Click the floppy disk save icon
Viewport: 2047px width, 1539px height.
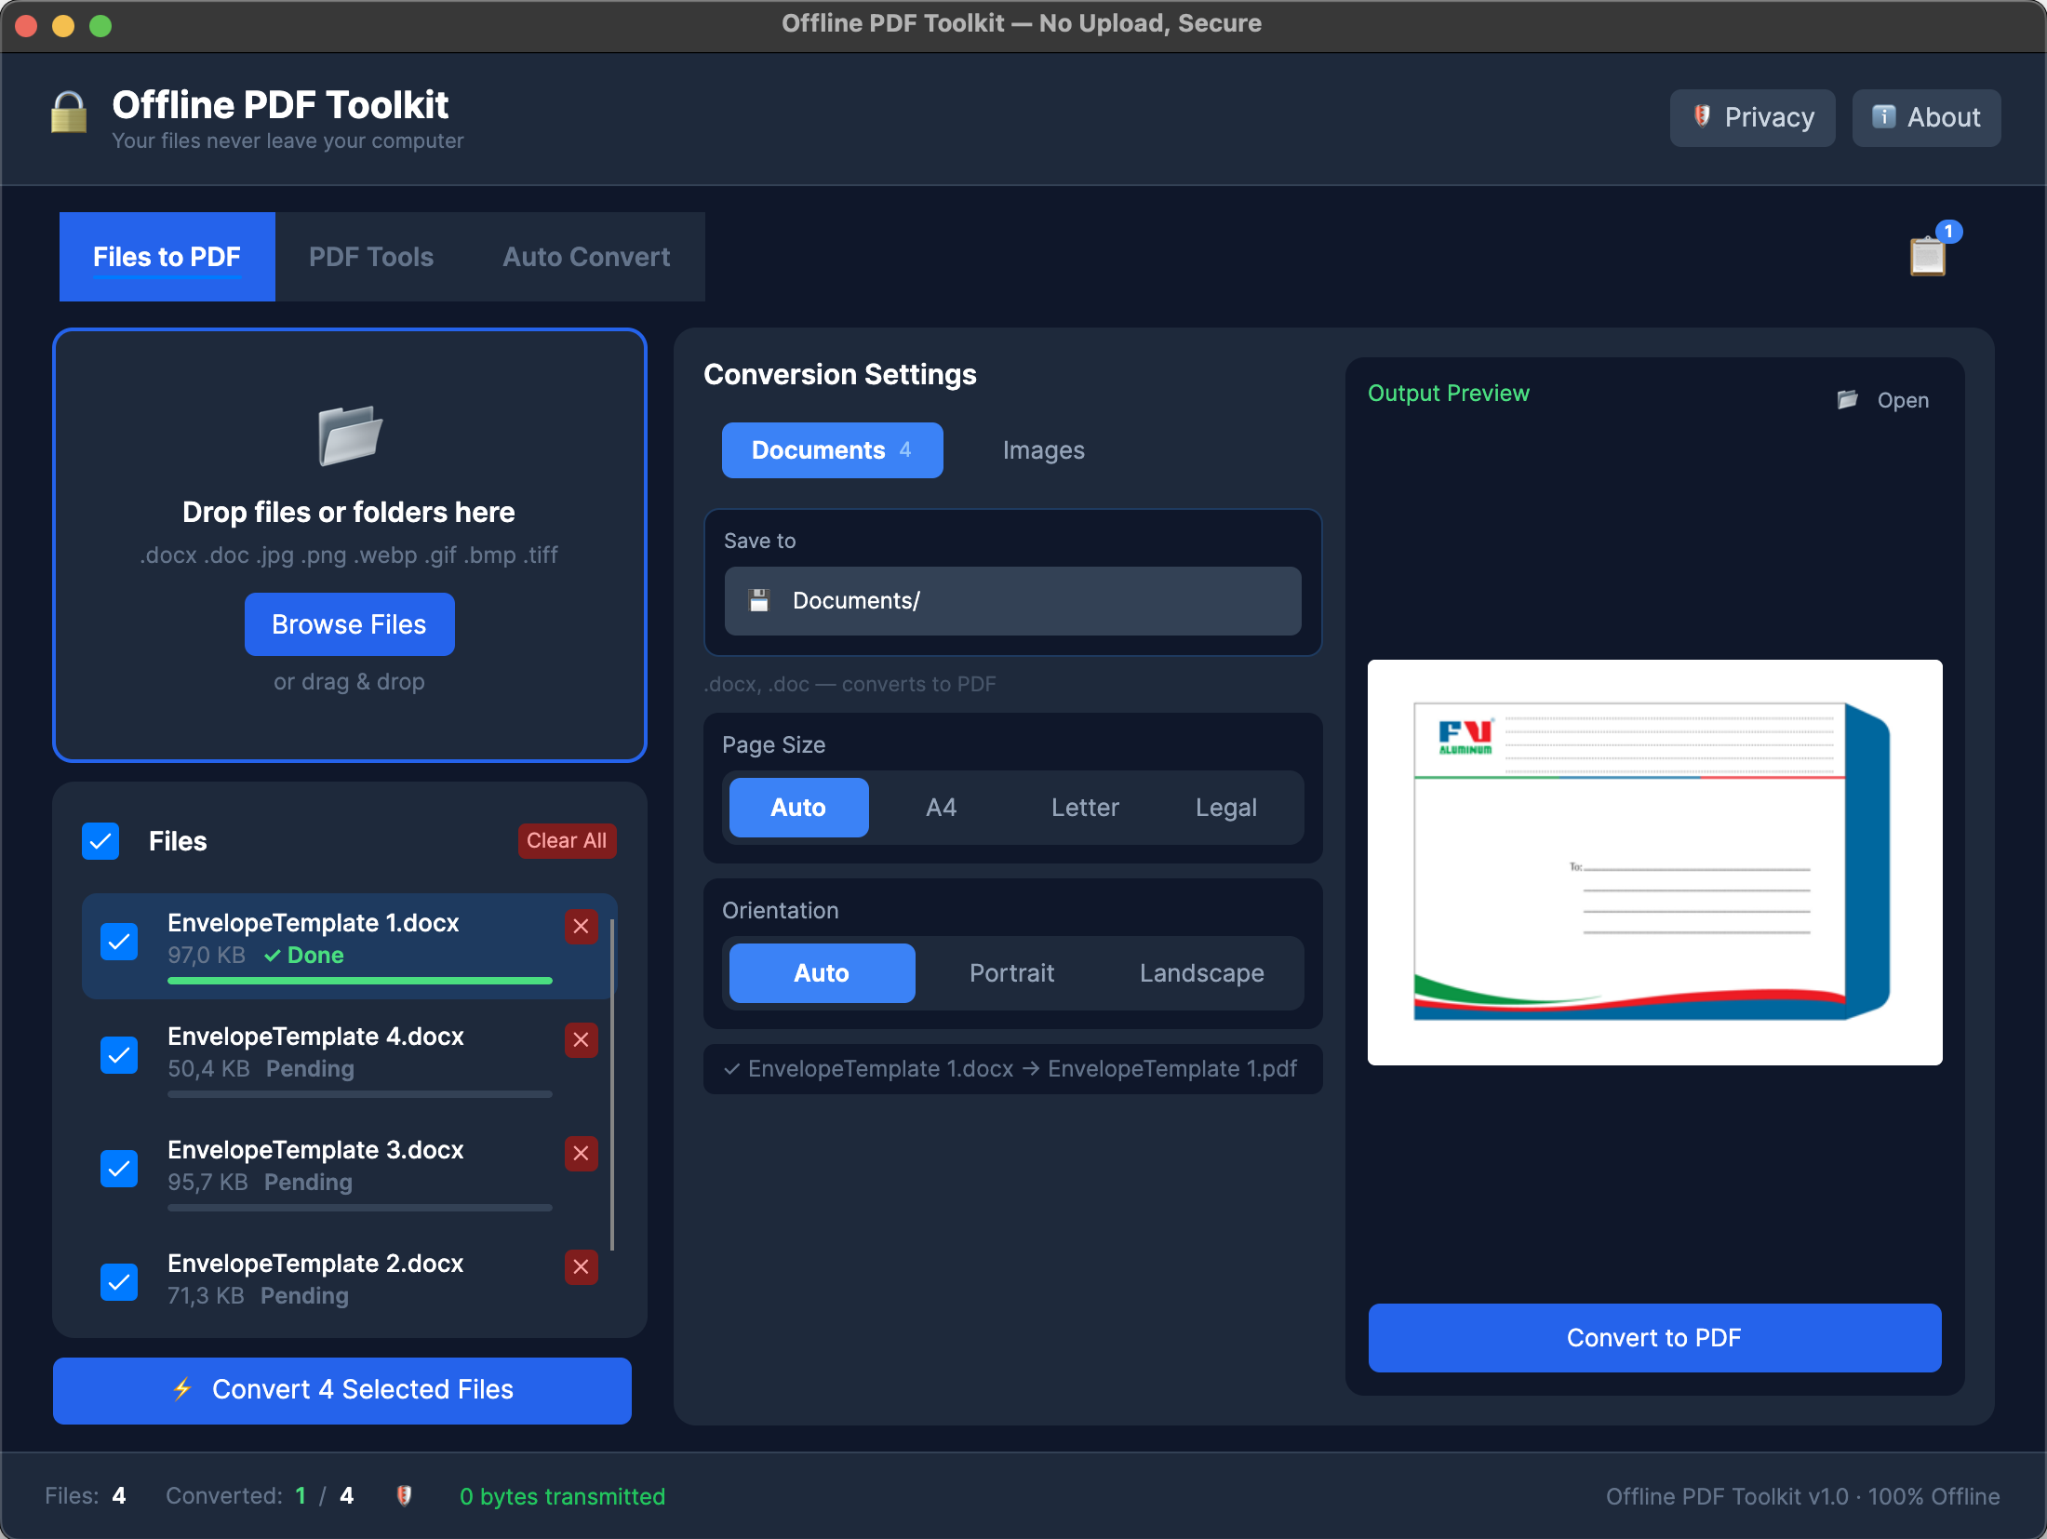(759, 601)
